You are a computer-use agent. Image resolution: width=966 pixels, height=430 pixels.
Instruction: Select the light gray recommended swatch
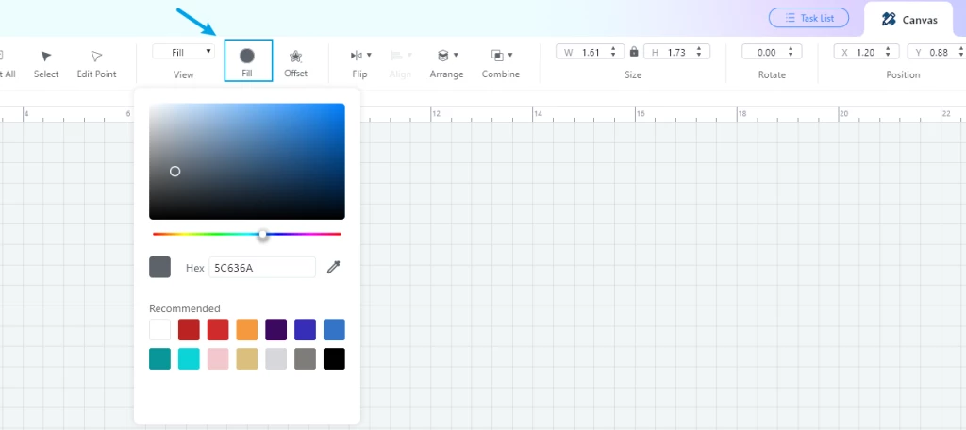[x=276, y=358]
